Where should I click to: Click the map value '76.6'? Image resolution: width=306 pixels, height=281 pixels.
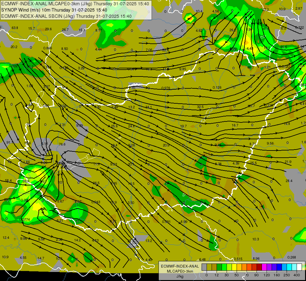point(62,144)
